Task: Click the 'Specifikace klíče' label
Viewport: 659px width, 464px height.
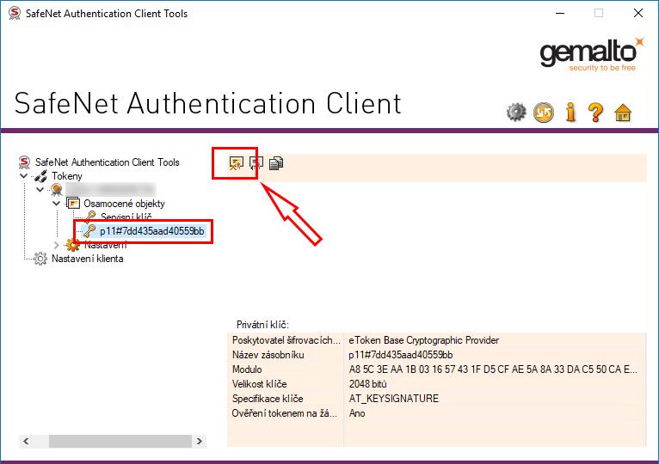Action: point(268,399)
